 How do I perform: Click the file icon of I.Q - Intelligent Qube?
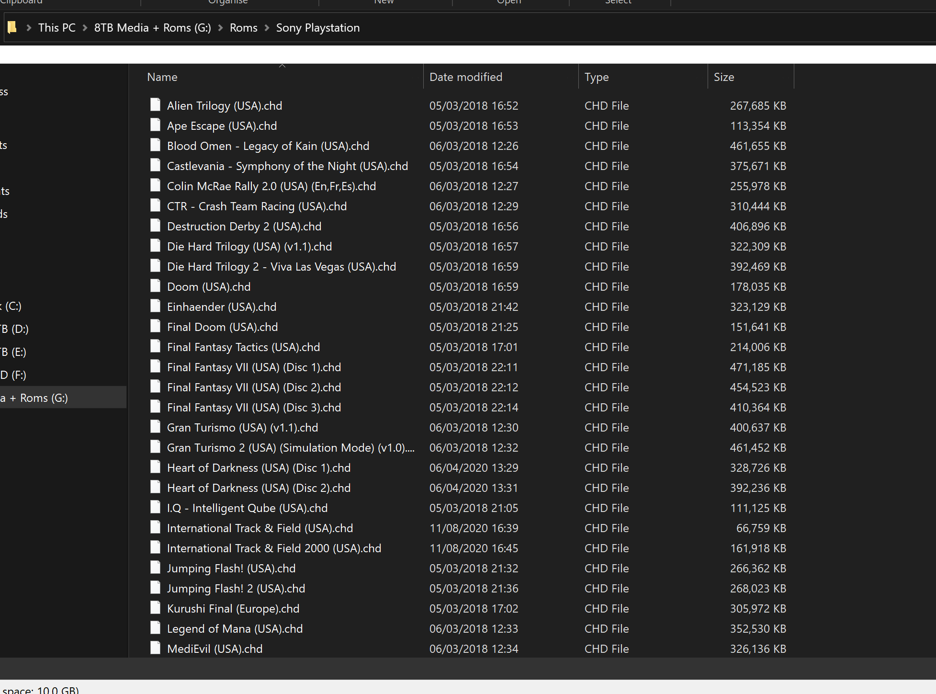(155, 507)
